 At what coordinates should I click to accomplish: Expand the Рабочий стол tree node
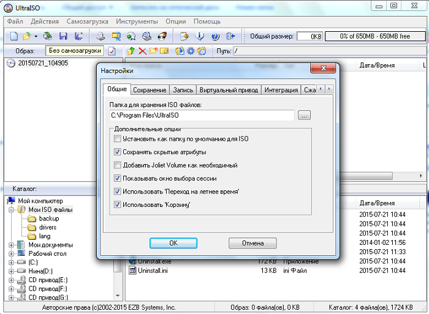click(x=11, y=253)
